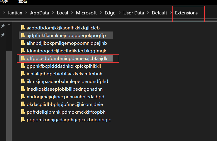Expand chevron between Local and Microsoft

coord(72,13)
